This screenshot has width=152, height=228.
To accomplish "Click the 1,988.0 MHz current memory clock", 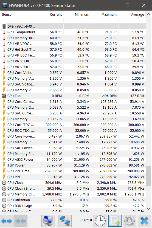I will pyautogui.click(x=52, y=194).
